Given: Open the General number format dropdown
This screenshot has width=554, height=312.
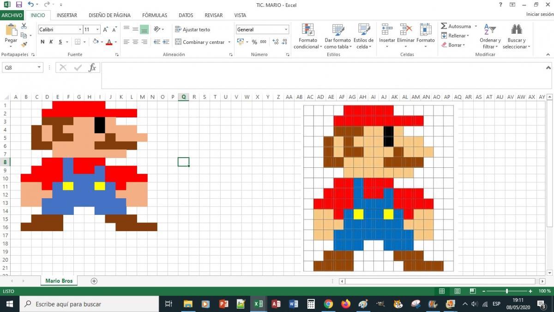Looking at the screenshot, I should [286, 30].
